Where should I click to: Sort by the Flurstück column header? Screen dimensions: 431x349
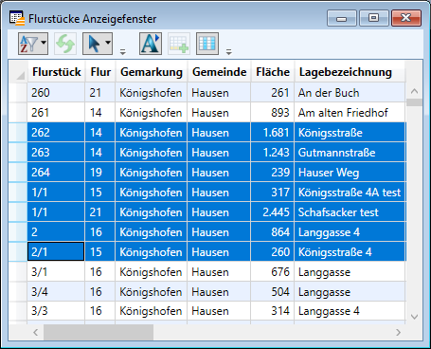(57, 72)
